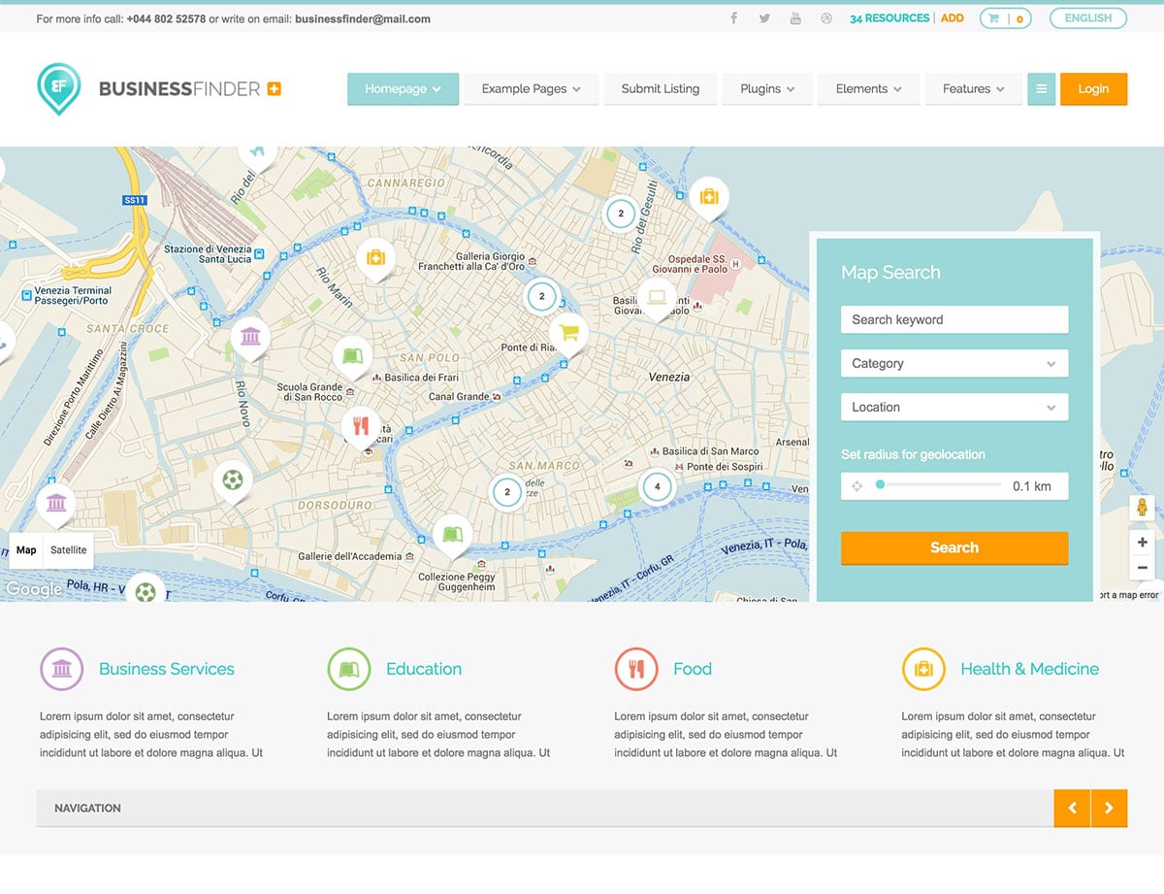Viewport: 1164px width, 894px height.
Task: Zoom out the map with the minus button
Action: pyautogui.click(x=1142, y=568)
